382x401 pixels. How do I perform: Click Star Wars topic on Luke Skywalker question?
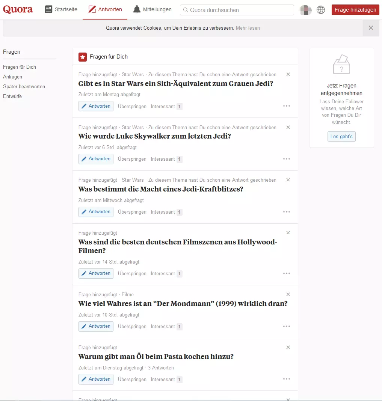click(x=133, y=127)
